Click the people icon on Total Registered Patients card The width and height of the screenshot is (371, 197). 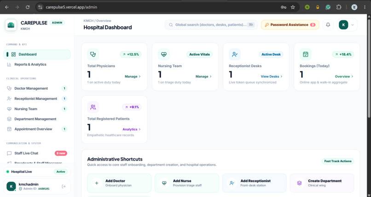pos(93,107)
